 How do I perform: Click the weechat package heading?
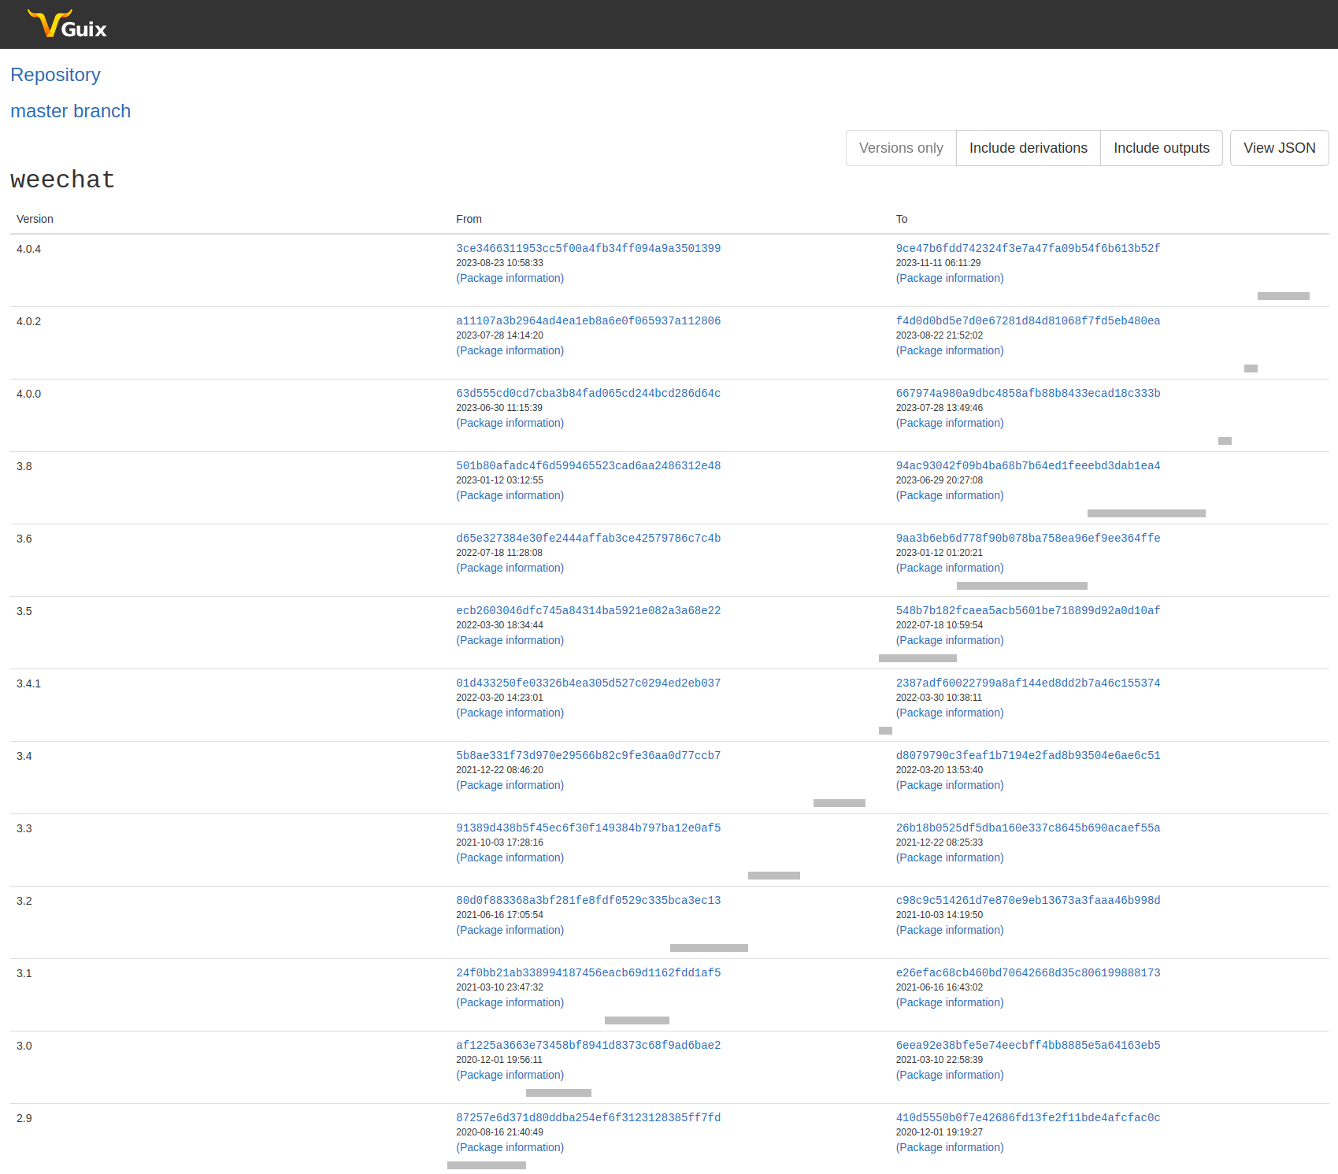pos(62,180)
